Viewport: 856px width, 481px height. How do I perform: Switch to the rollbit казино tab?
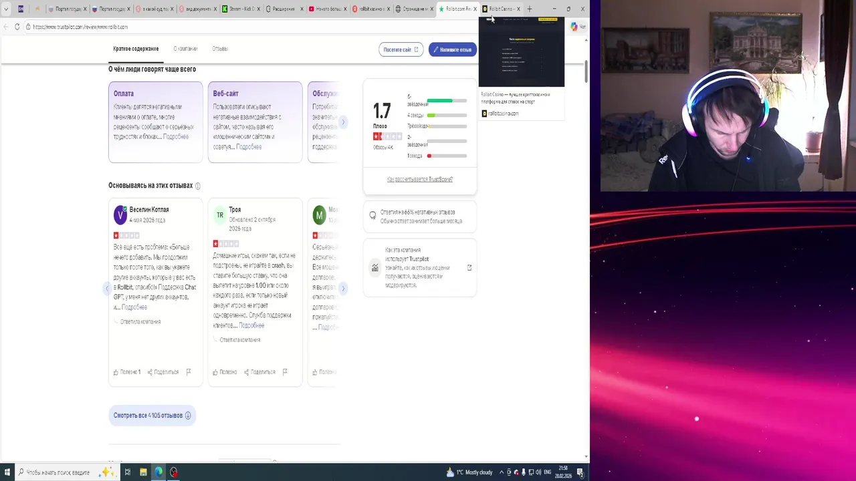(x=371, y=9)
